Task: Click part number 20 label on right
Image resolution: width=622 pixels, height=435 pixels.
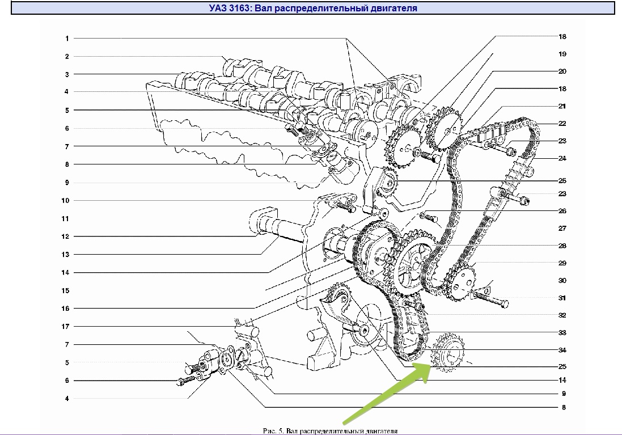Action: click(x=562, y=72)
